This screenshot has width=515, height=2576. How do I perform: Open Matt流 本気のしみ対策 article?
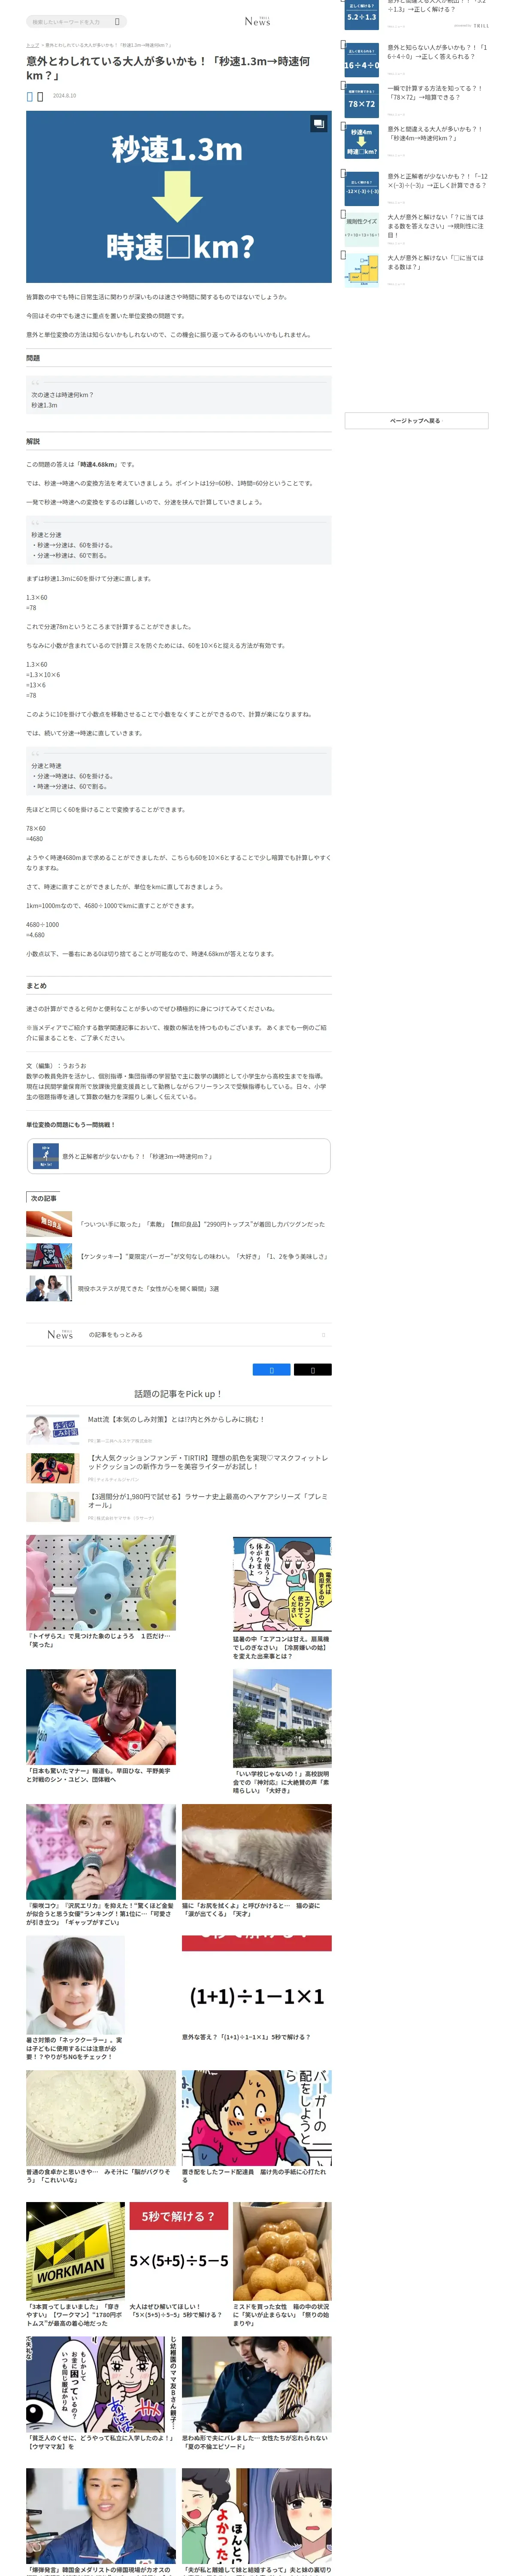pyautogui.click(x=176, y=1419)
